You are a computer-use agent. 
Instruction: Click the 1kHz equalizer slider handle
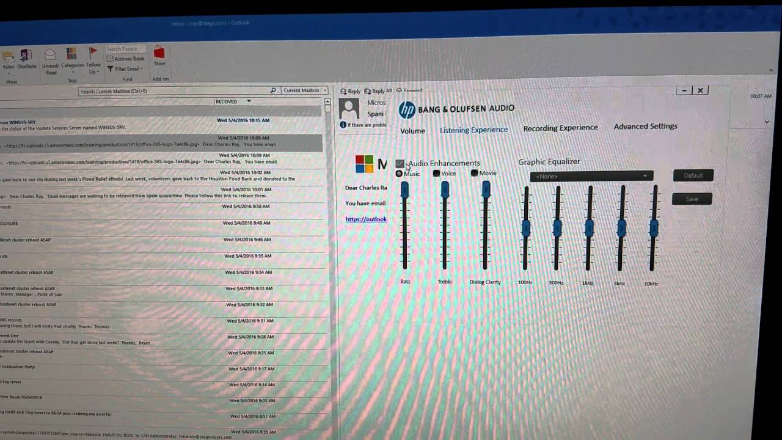pyautogui.click(x=589, y=228)
